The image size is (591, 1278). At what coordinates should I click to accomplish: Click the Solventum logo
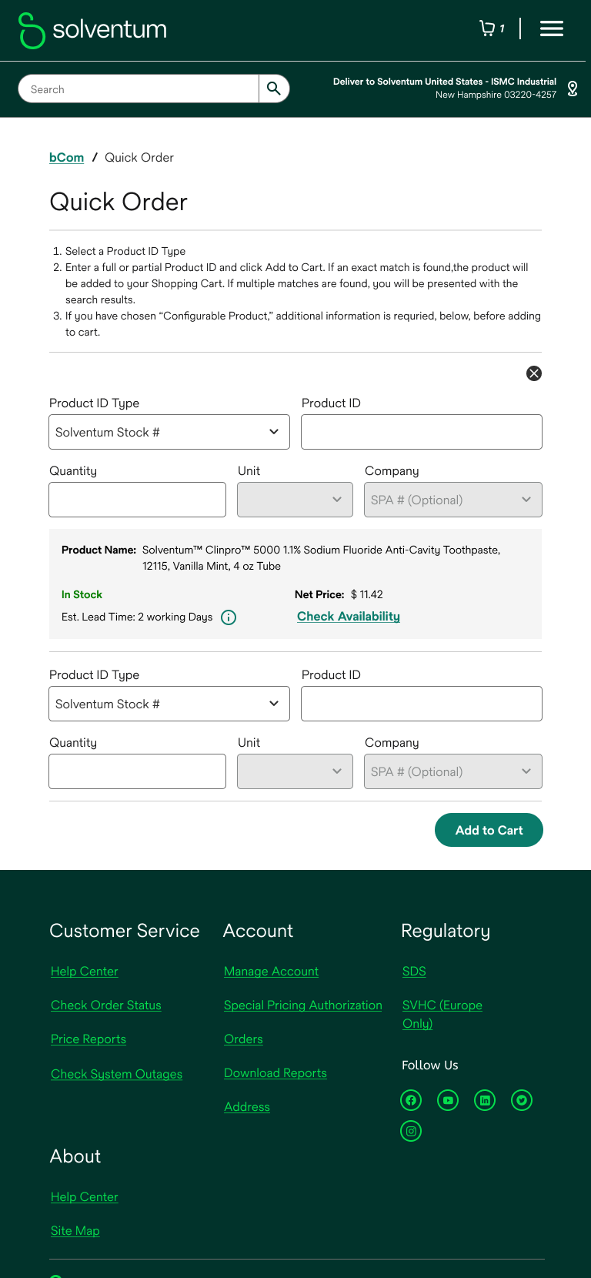point(92,30)
